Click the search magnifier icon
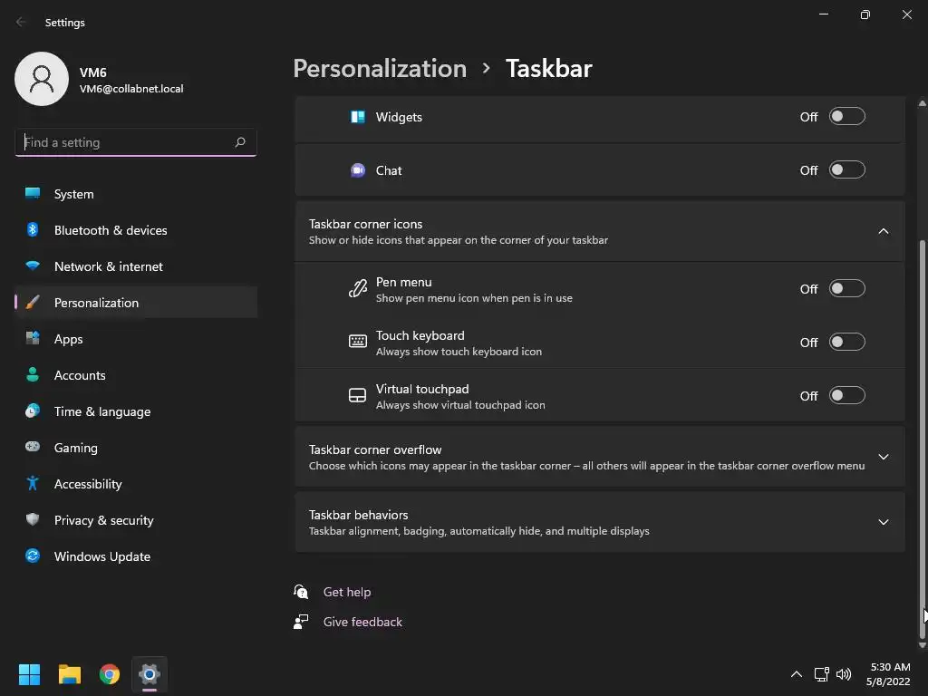Screen dimensions: 928x696 tap(240, 142)
